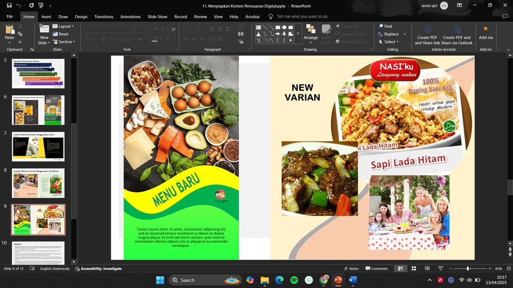This screenshot has width=513, height=288.
Task: Click the rectangle shape in shapes gallery
Action: coord(278,27)
